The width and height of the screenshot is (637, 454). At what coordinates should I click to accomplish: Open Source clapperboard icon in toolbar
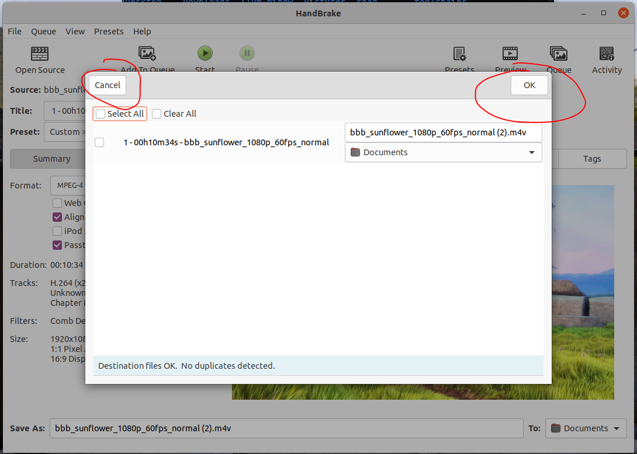[x=40, y=54]
